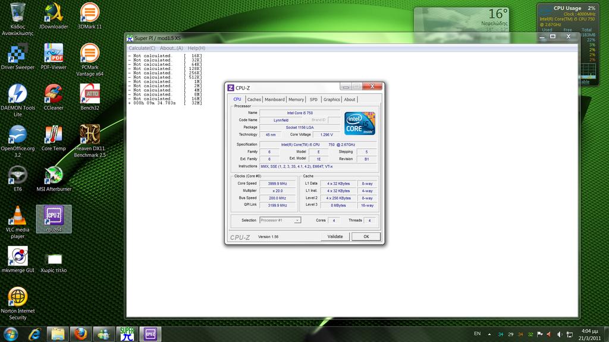Image resolution: width=609 pixels, height=342 pixels.
Task: Launch JDownloader from the desktop
Action: point(54,15)
